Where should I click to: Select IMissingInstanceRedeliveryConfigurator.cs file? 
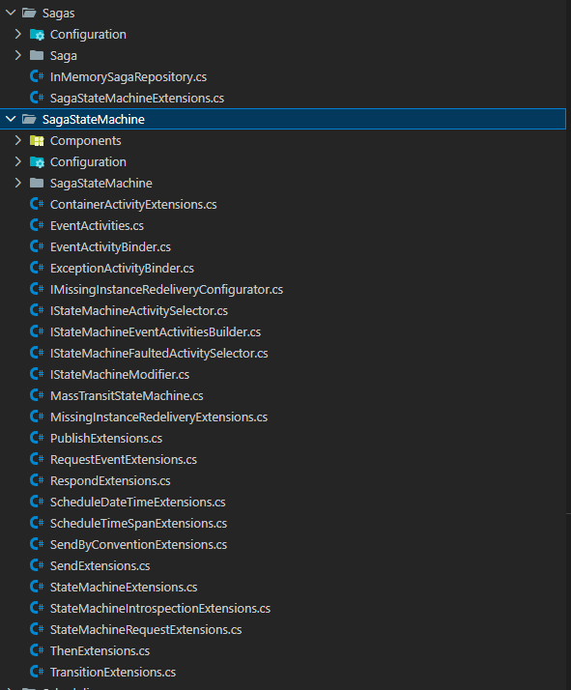click(167, 290)
